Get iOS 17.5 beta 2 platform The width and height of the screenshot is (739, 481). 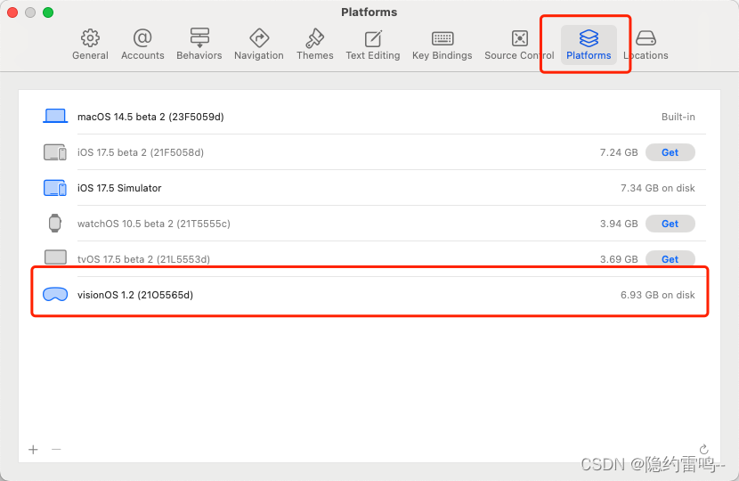(x=670, y=152)
